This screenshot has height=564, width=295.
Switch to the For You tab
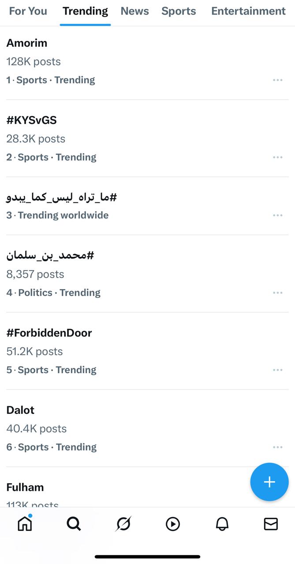pos(28,11)
